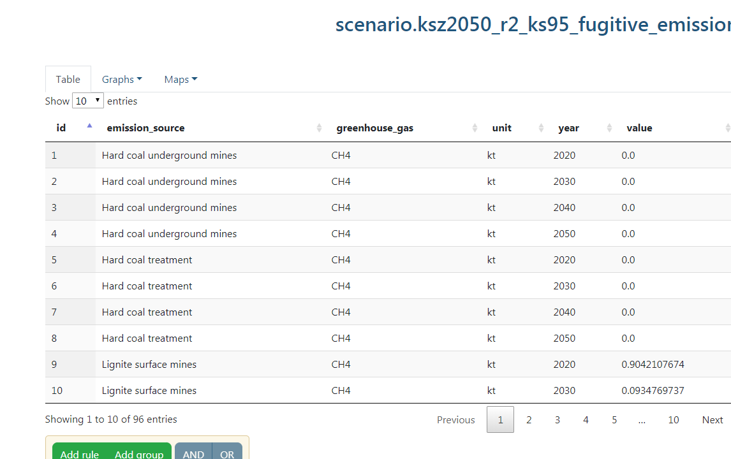Go to page 2
This screenshot has height=459, width=731.
click(529, 419)
